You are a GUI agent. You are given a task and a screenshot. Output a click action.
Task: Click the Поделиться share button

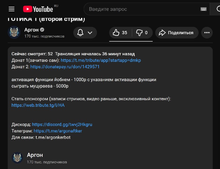(x=177, y=33)
